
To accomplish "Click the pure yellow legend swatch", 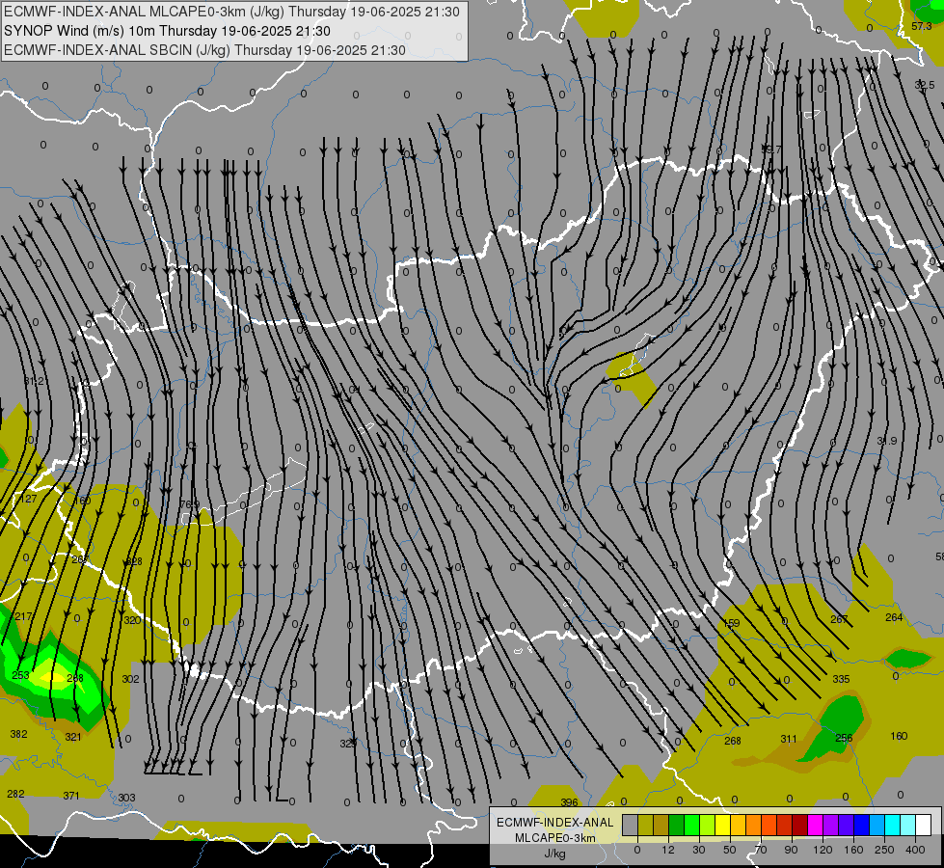I will click(722, 825).
